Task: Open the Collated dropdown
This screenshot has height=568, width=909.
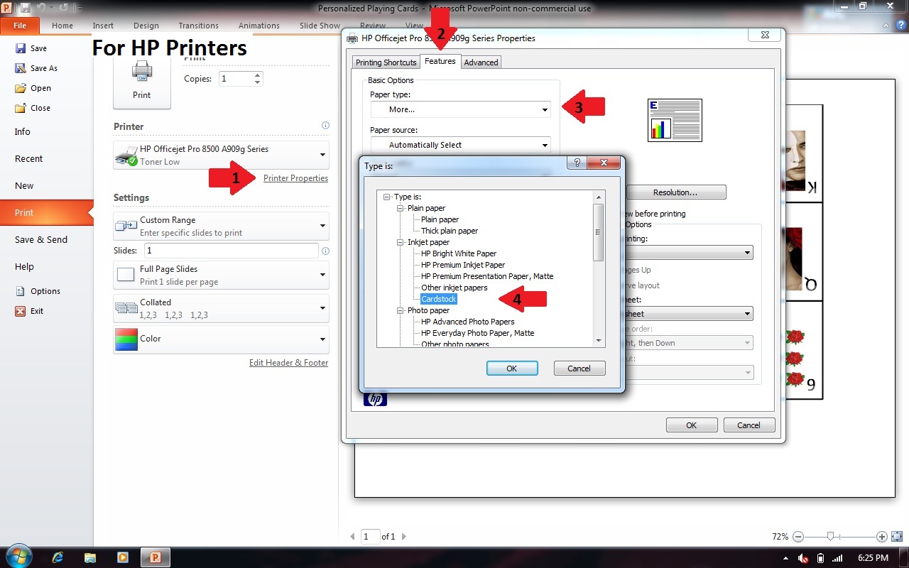Action: click(221, 308)
